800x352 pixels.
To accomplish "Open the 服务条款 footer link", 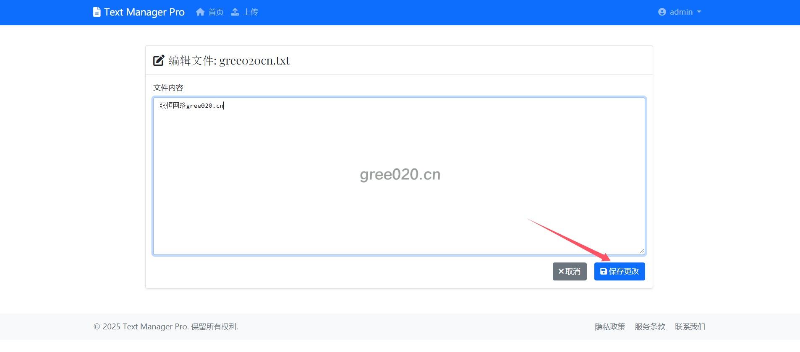I will [x=650, y=326].
